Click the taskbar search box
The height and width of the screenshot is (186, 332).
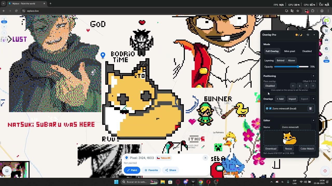[140, 182]
